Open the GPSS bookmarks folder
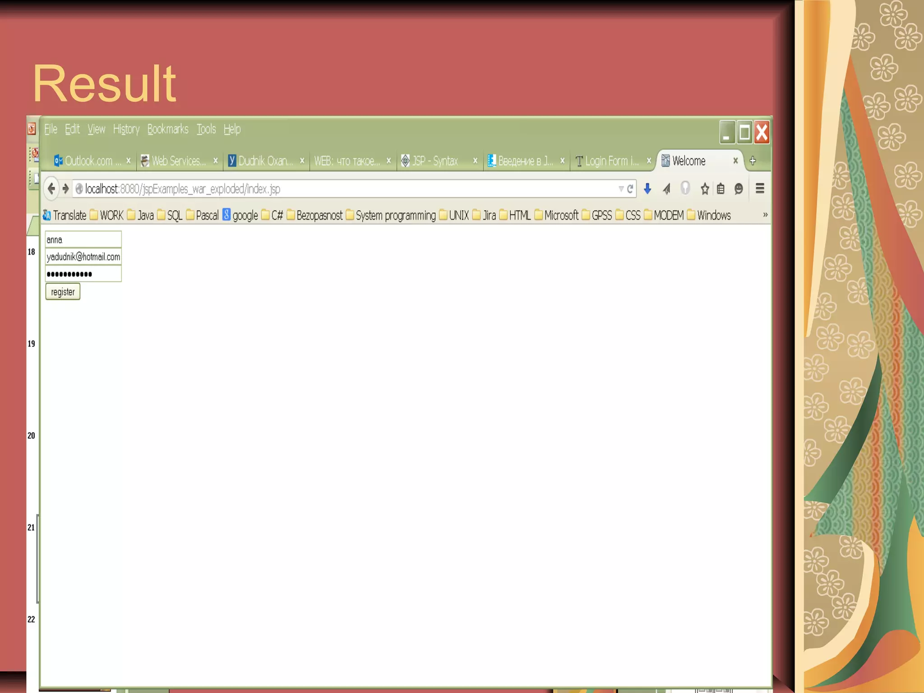The height and width of the screenshot is (693, 924). coord(597,215)
